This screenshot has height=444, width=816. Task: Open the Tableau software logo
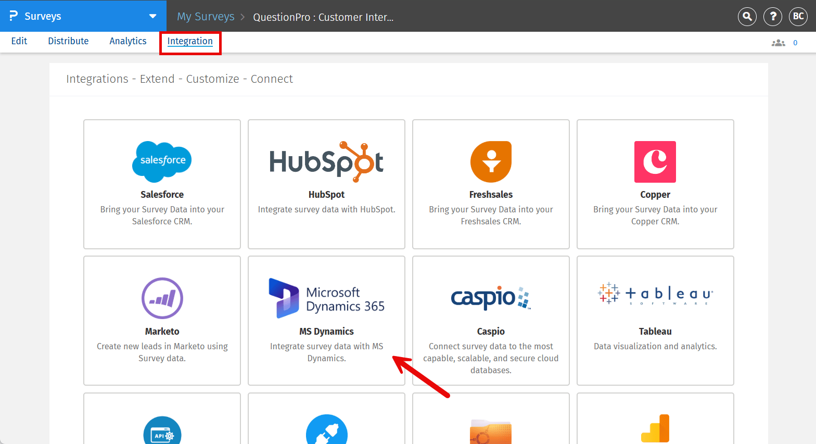point(655,294)
